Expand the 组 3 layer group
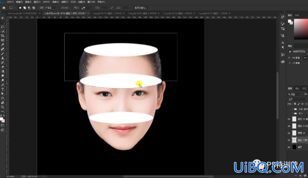 click(x=292, y=113)
